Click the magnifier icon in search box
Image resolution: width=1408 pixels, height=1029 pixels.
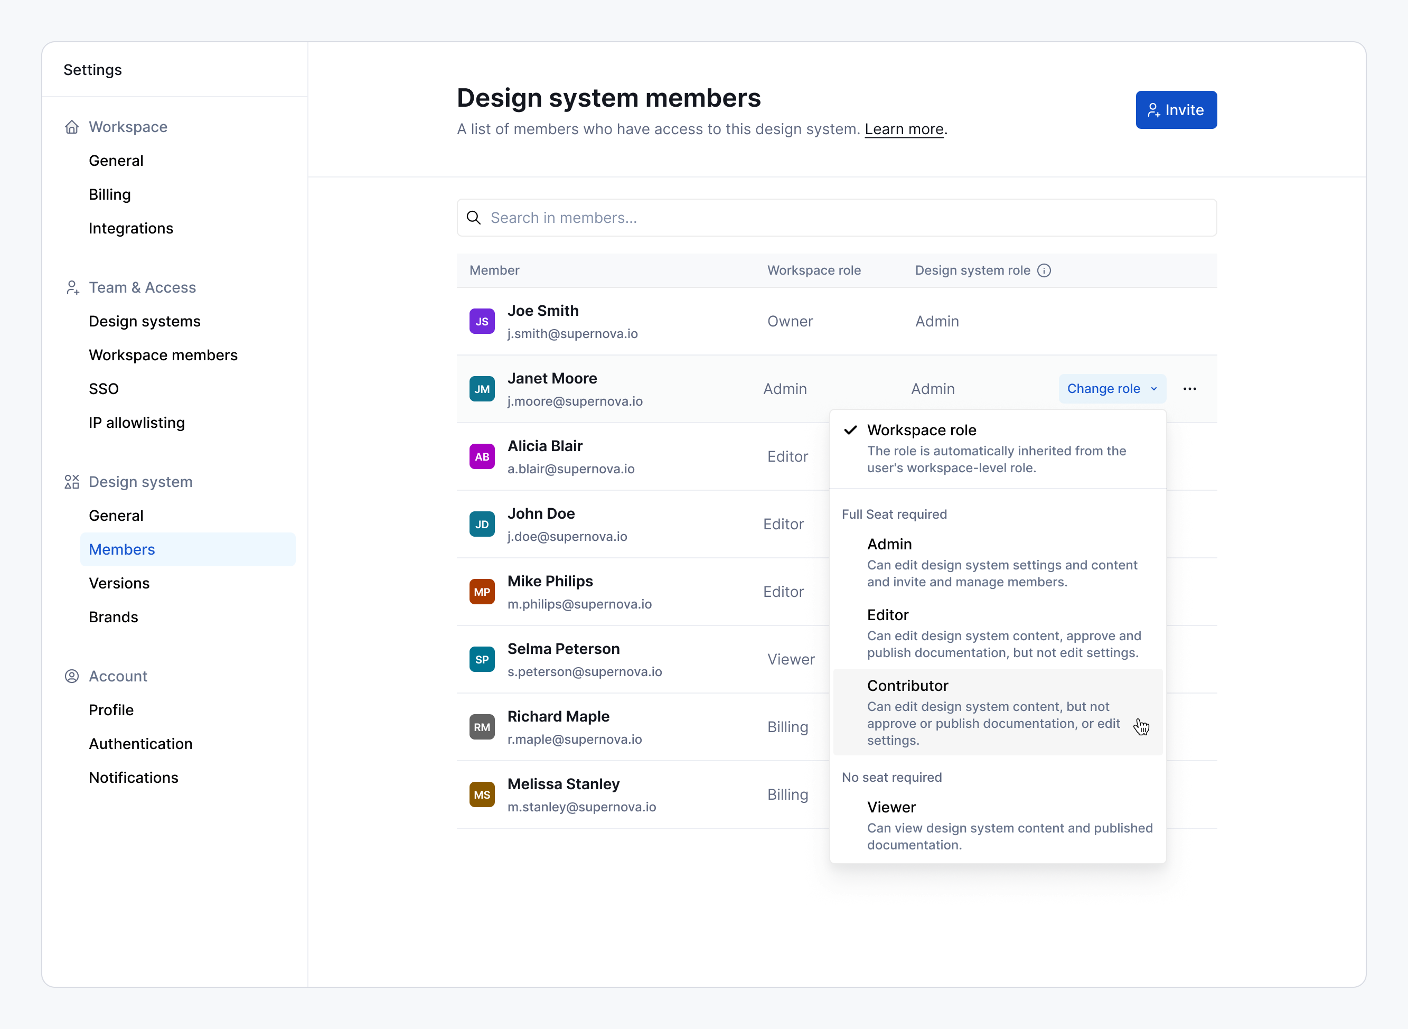tap(474, 218)
